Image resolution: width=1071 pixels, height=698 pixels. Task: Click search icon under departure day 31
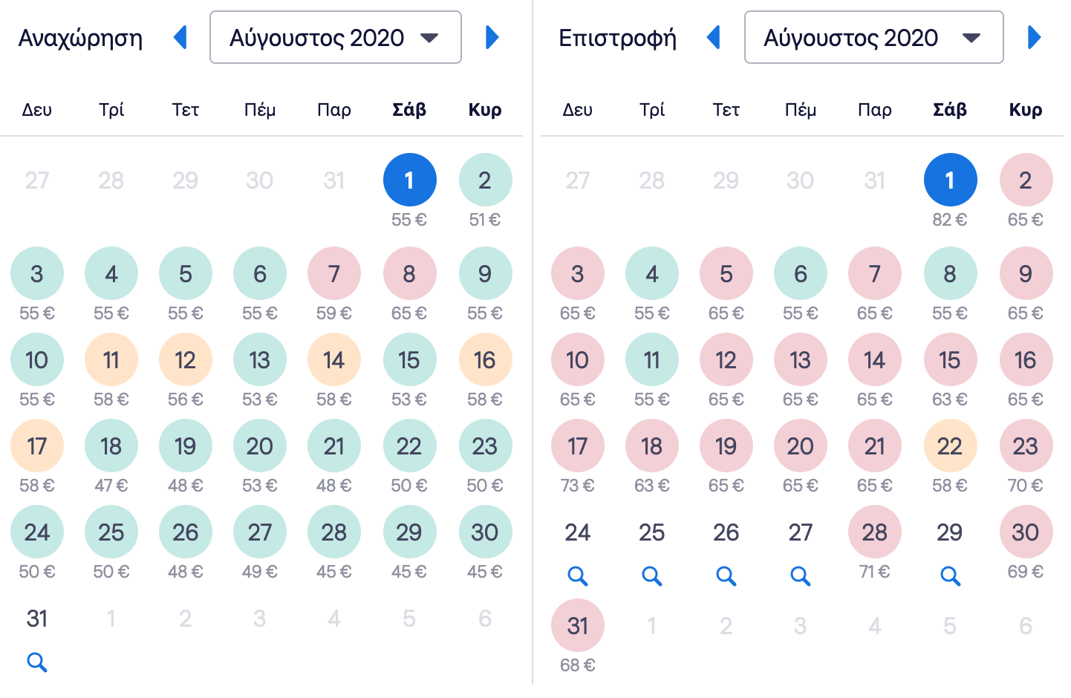(x=37, y=662)
